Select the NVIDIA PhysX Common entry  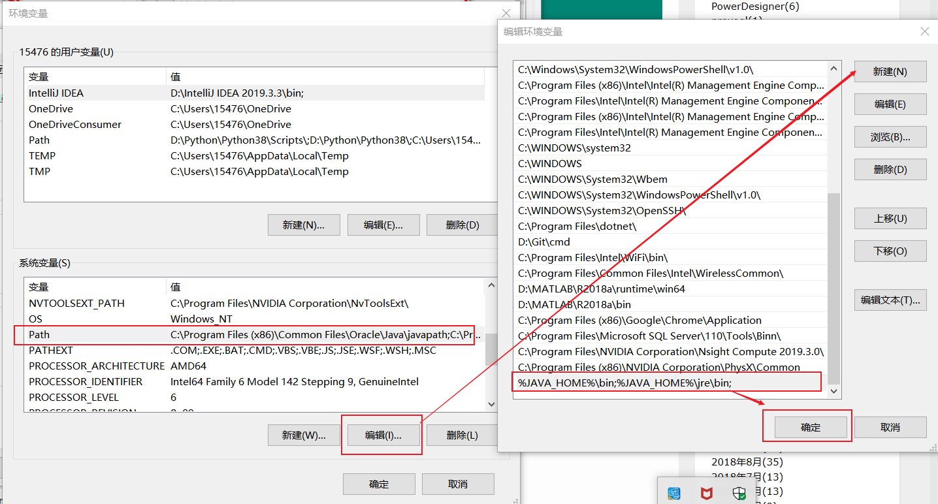(670, 368)
